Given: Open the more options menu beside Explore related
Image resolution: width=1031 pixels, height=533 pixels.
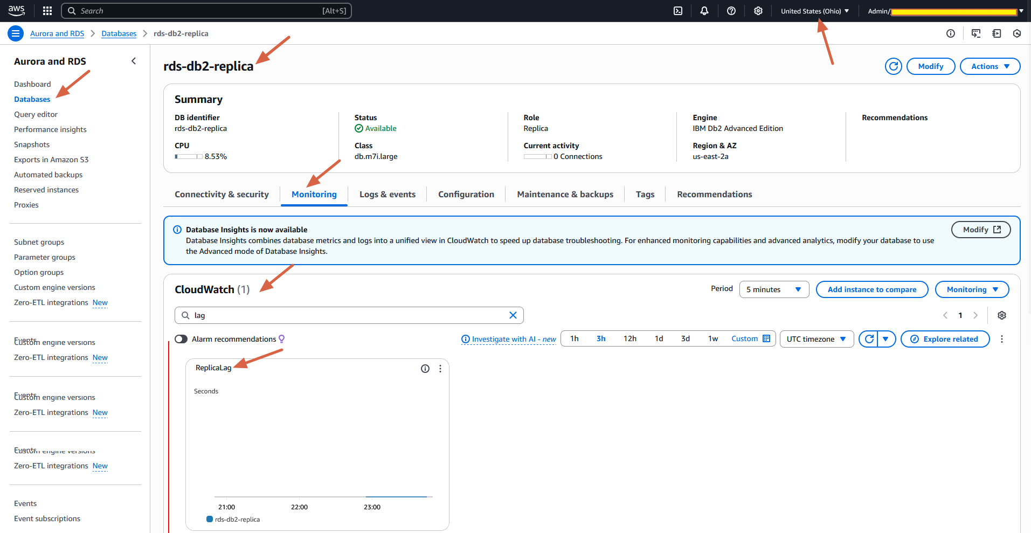Looking at the screenshot, I should 1002,339.
